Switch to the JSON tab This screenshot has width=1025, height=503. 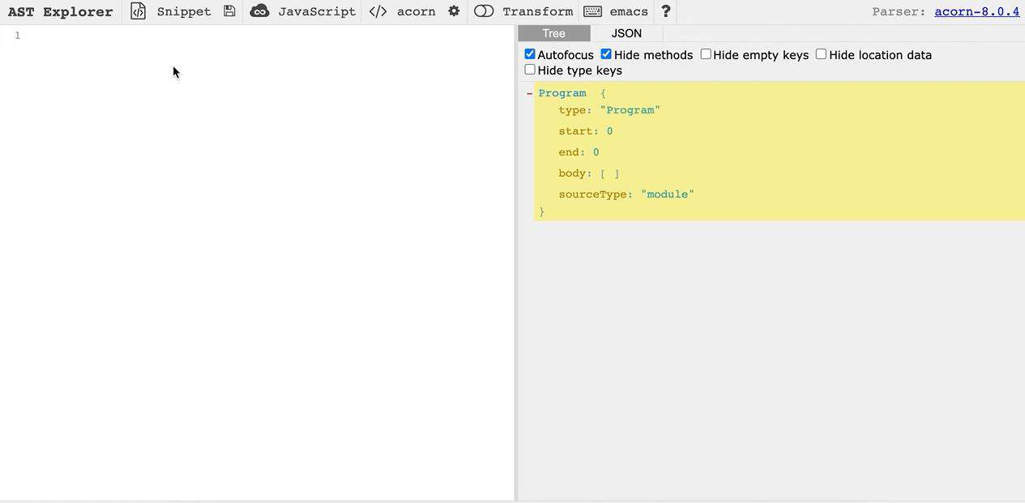pyautogui.click(x=626, y=33)
